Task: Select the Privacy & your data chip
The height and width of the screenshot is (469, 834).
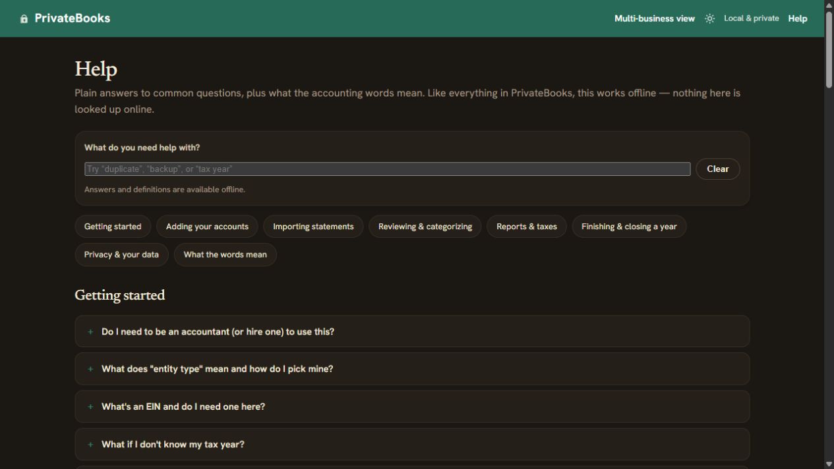Action: coord(121,255)
